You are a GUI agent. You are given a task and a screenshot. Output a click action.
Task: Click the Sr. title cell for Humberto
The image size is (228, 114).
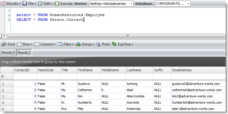pyautogui.click(x=69, y=102)
